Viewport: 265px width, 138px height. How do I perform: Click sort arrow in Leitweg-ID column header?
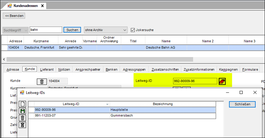point(107,104)
